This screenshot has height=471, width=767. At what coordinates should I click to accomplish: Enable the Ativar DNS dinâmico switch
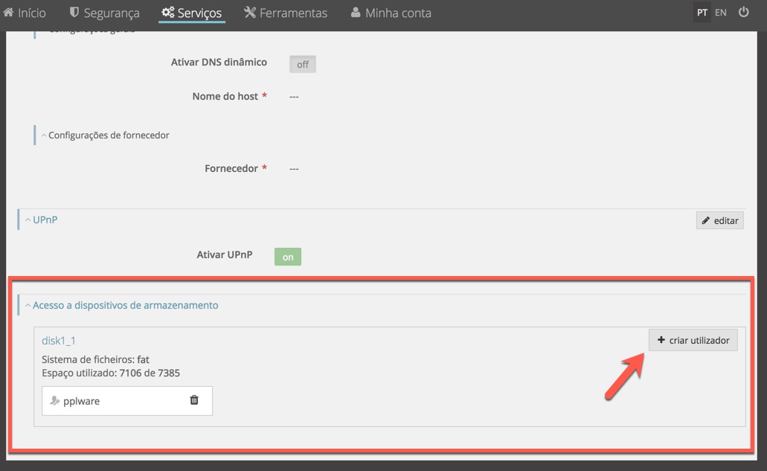302,63
